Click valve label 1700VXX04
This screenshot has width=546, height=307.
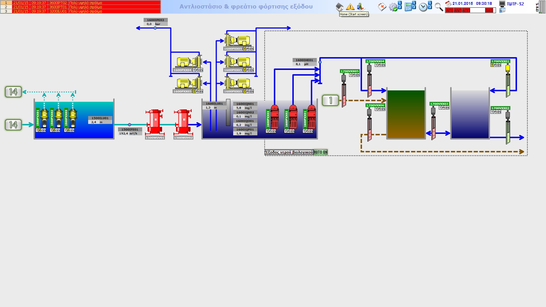click(x=375, y=61)
